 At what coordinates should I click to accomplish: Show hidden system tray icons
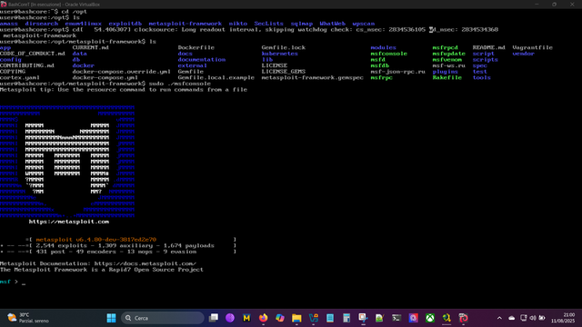pyautogui.click(x=499, y=318)
